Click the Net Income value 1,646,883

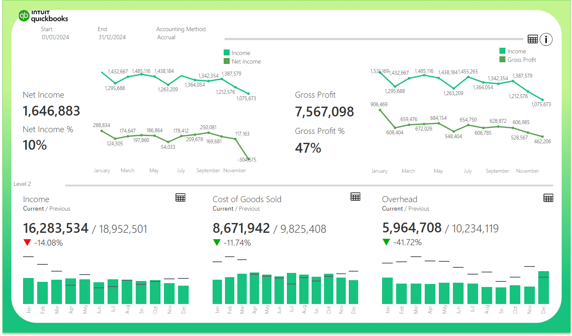[x=51, y=111]
